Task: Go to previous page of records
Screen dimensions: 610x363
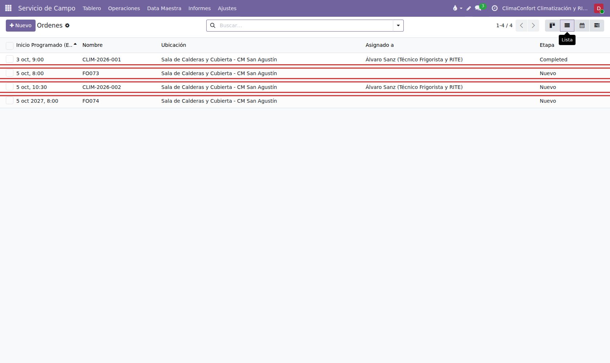Action: click(x=521, y=25)
